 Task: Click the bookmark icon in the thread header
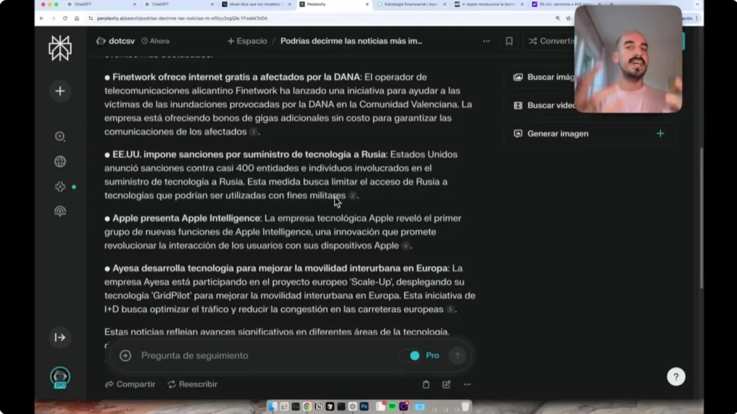click(x=509, y=41)
